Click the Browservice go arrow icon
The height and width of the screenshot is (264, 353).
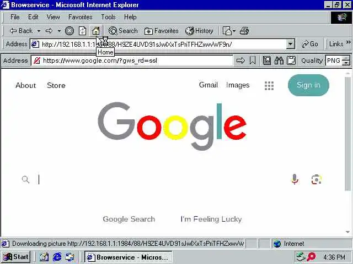click(x=240, y=61)
